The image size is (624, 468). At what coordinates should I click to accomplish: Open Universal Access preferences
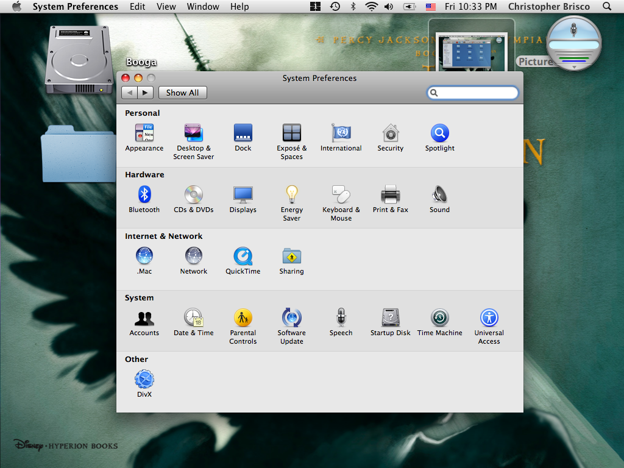click(x=489, y=318)
